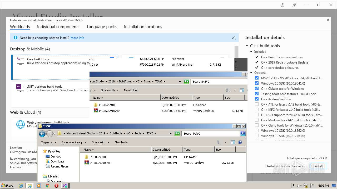
Task: Switch to the Workloads tab
Action: (x=20, y=27)
